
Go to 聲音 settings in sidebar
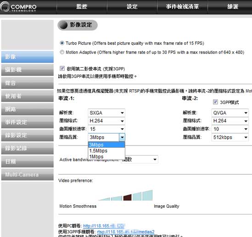pos(28,83)
